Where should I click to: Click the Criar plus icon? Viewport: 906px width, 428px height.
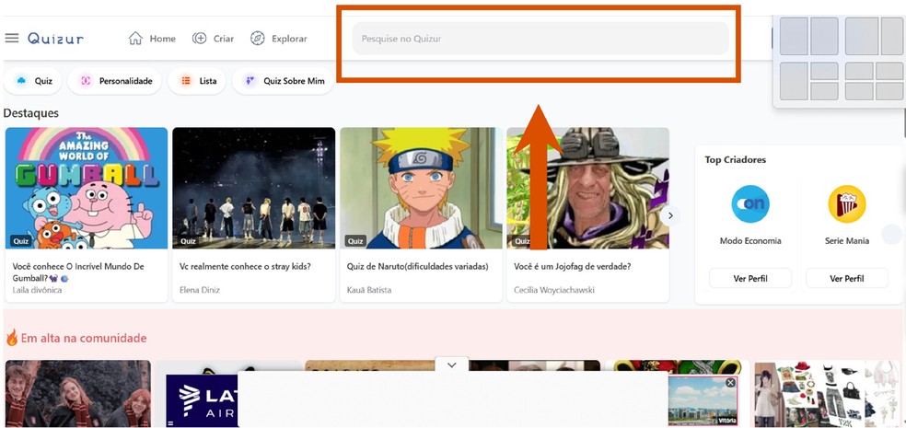click(x=200, y=39)
